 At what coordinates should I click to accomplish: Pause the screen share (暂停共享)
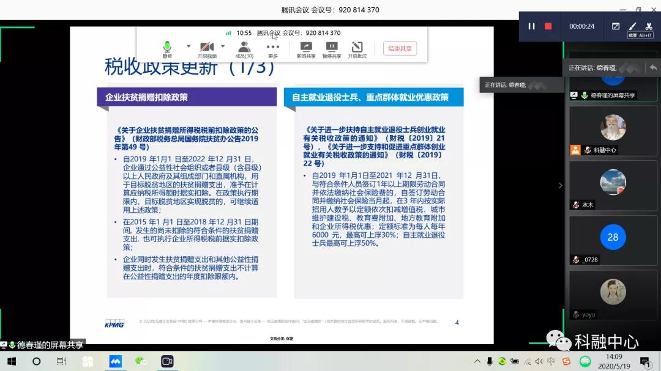pyautogui.click(x=332, y=48)
